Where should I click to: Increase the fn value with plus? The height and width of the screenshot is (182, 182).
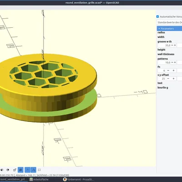tap(173, 71)
